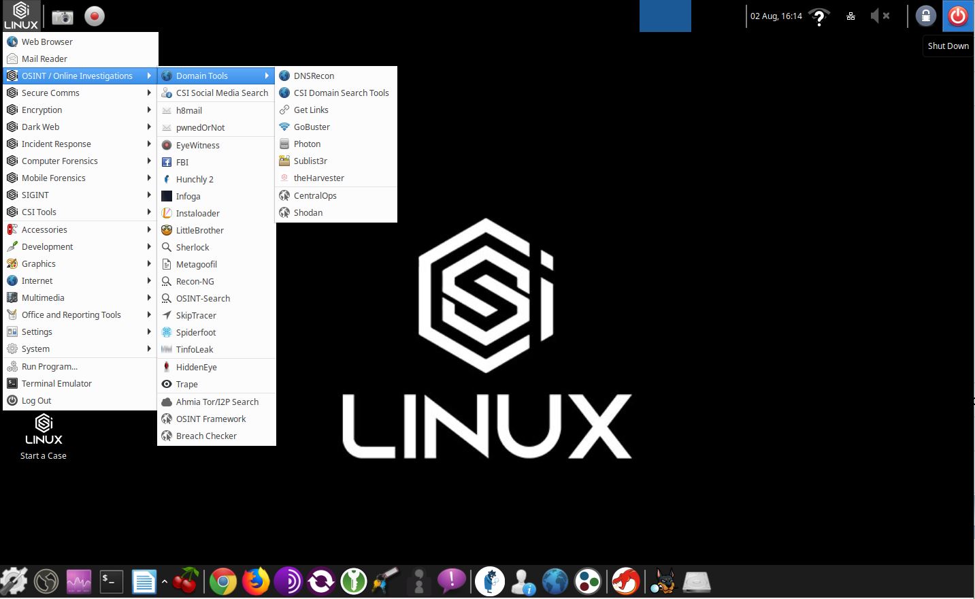Screen dimensions: 975x599
Task: Open CSI Domain Search Tools
Action: 336,93
